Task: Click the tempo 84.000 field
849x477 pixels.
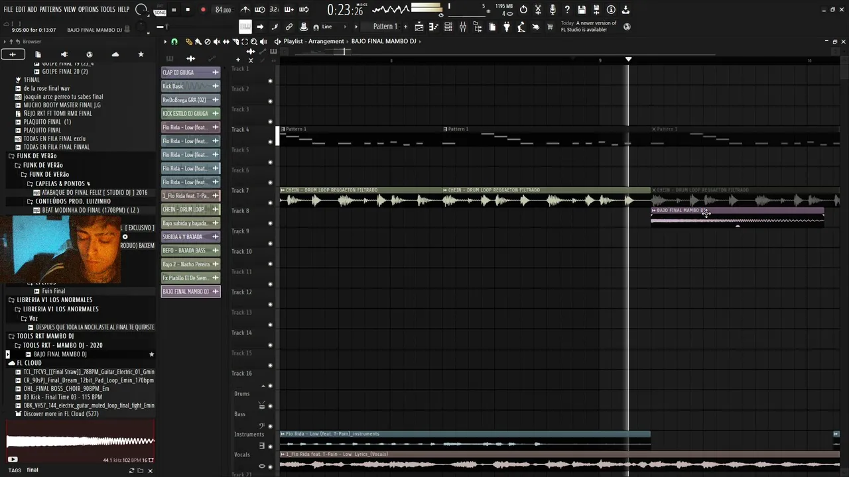Action: tap(223, 10)
